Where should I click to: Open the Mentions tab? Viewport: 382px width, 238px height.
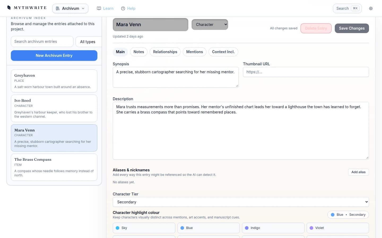pyautogui.click(x=194, y=52)
